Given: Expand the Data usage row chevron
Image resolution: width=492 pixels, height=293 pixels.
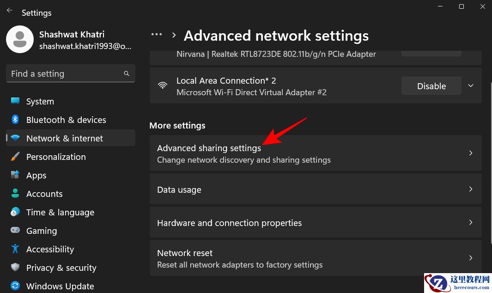Looking at the screenshot, I should (x=470, y=189).
